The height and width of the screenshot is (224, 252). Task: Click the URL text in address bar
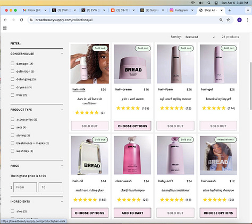click(x=64, y=20)
